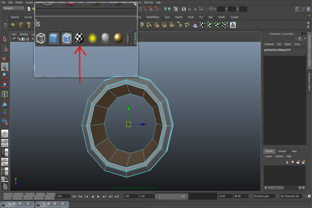Screen dimensions: 312x208
Task: Click the cone sculpt shelf icon
Action: 195,25
